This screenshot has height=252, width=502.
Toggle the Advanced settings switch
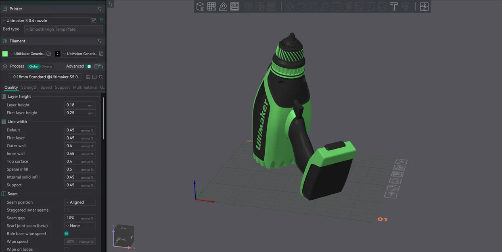pos(88,66)
